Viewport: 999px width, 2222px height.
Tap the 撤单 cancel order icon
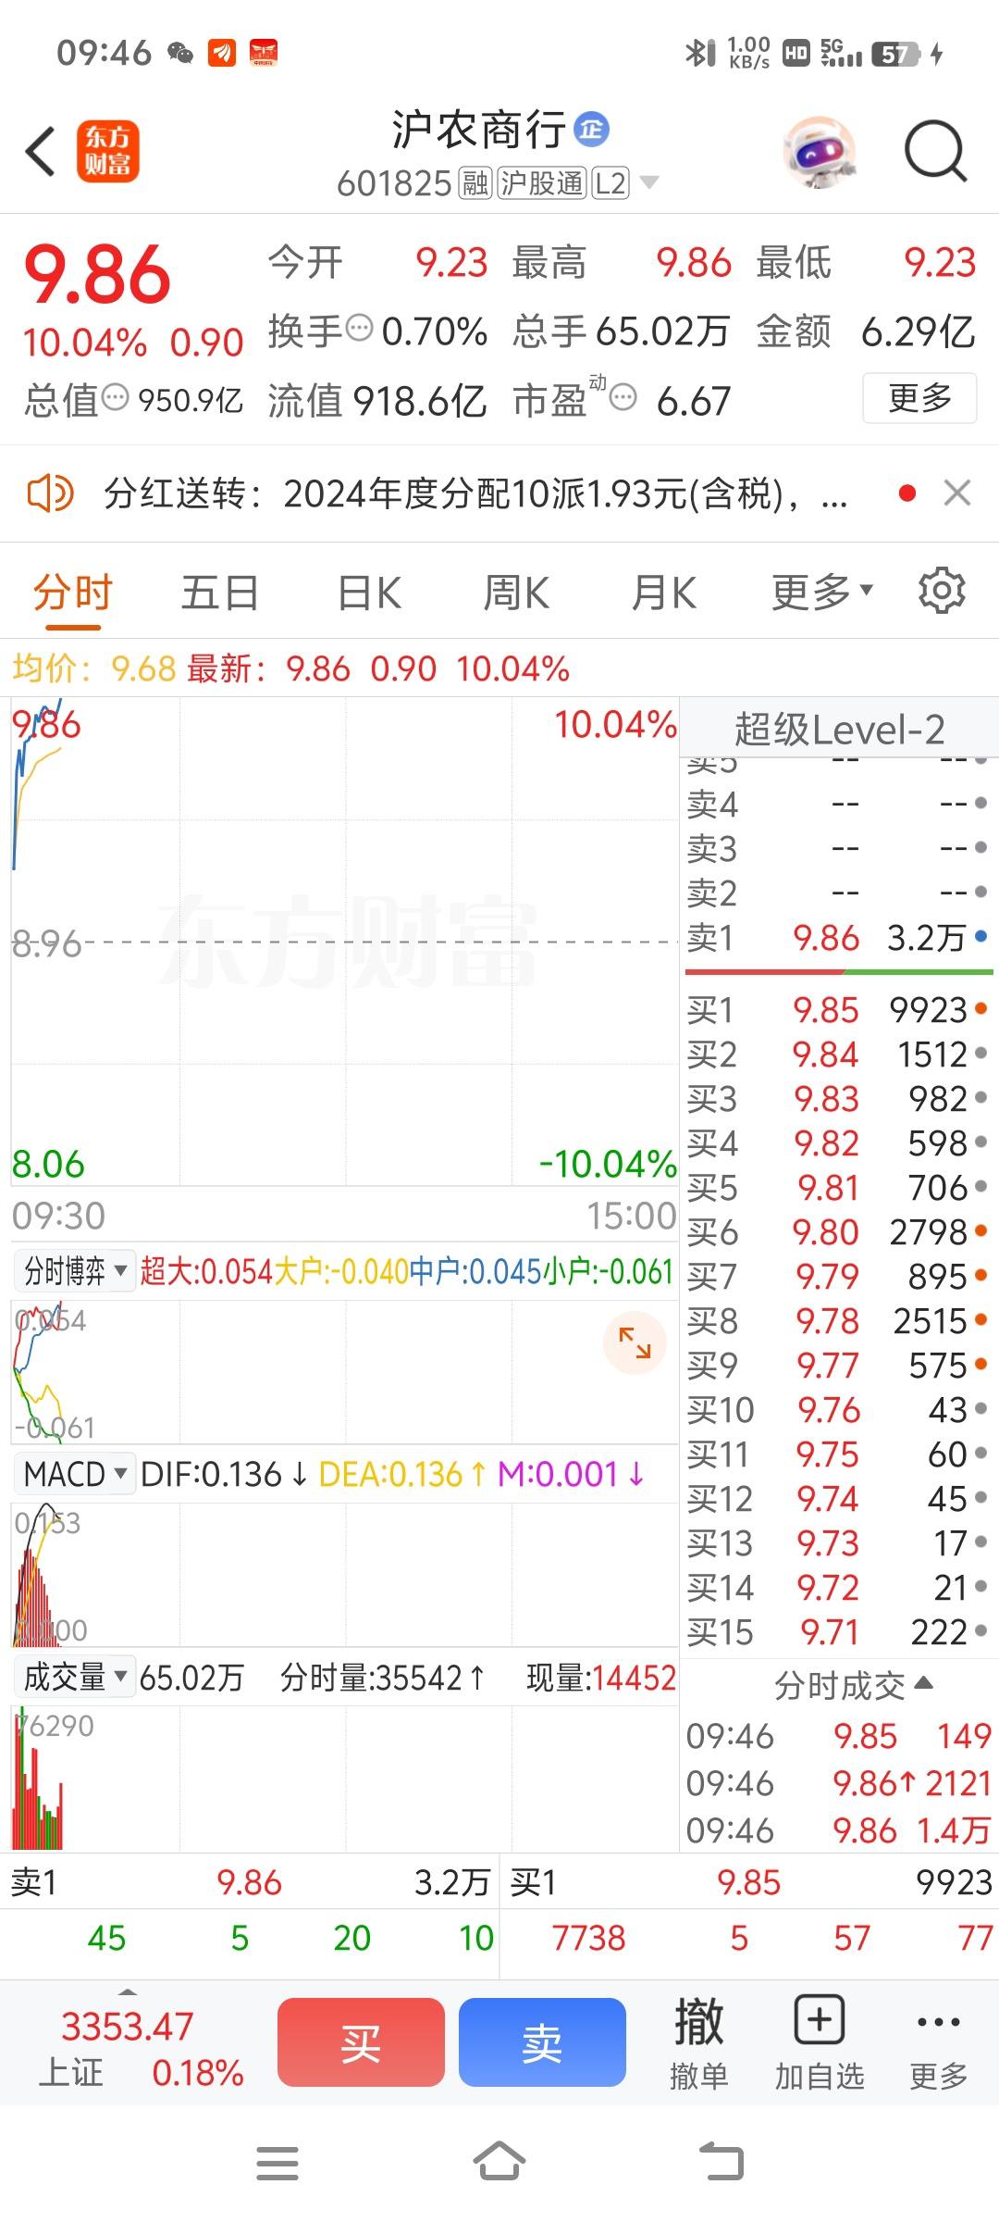click(698, 2023)
